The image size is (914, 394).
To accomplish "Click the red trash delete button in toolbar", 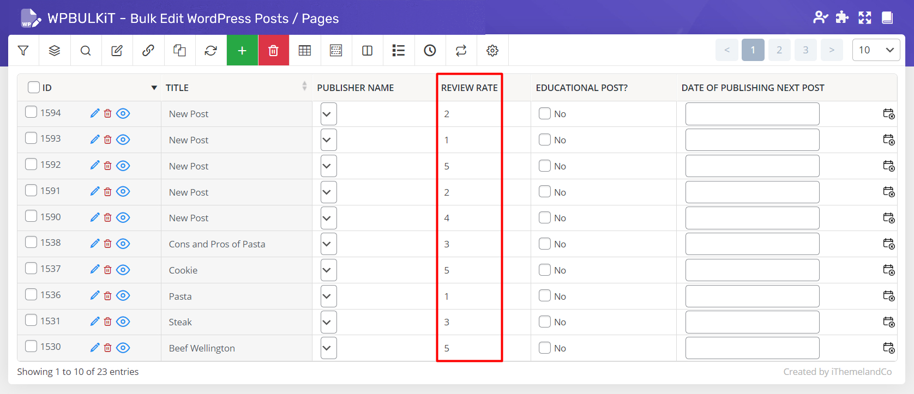I will [x=273, y=51].
